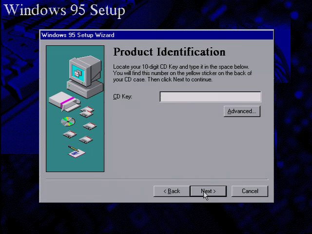Go back with the < Back button
Viewport: 312px width, 234px height.
tap(172, 191)
